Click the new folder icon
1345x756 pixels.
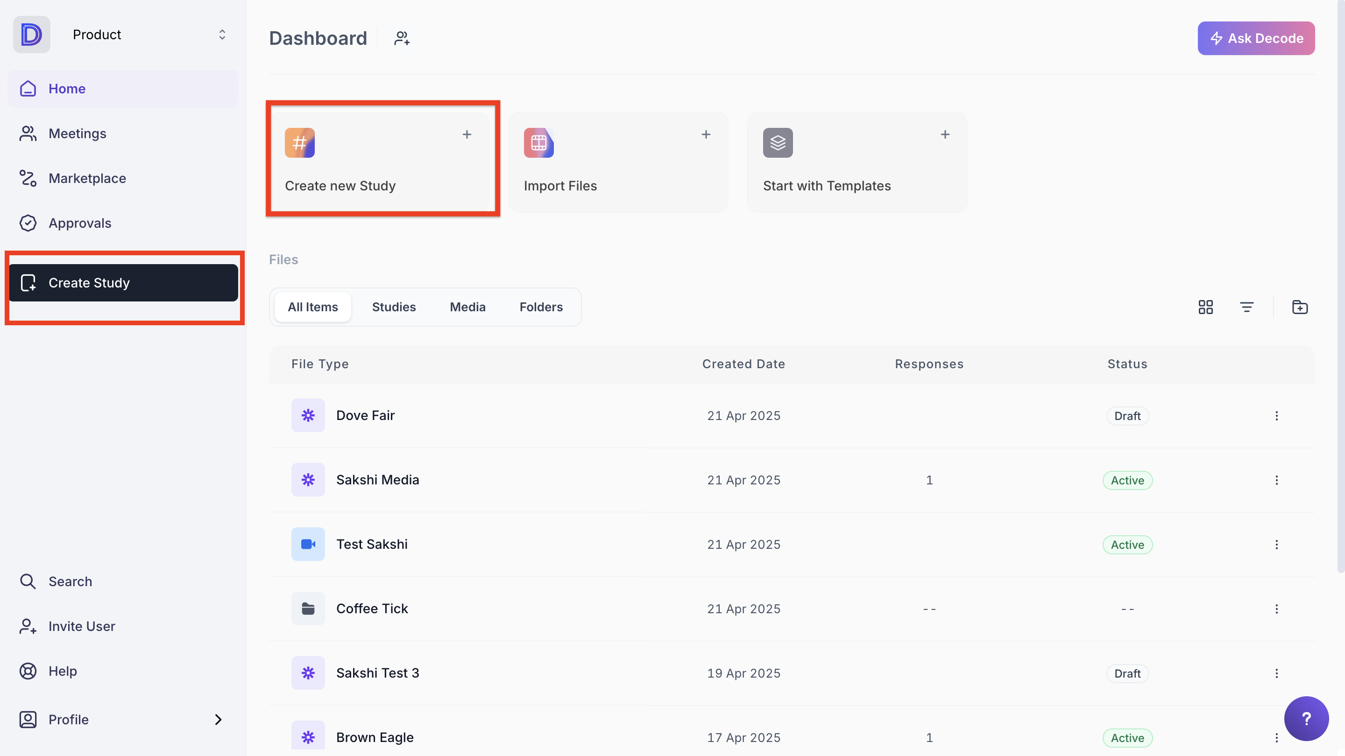[x=1300, y=307]
